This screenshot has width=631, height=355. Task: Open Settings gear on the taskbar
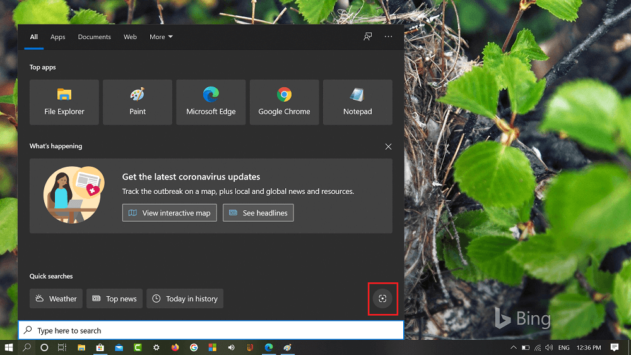[156, 347]
